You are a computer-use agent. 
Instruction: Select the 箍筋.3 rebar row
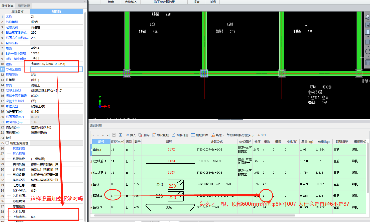[101, 207]
